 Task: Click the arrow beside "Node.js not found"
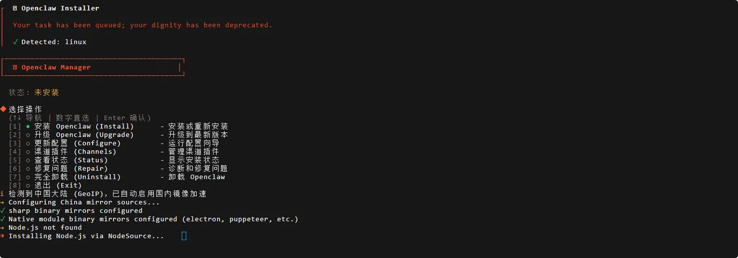pos(3,228)
